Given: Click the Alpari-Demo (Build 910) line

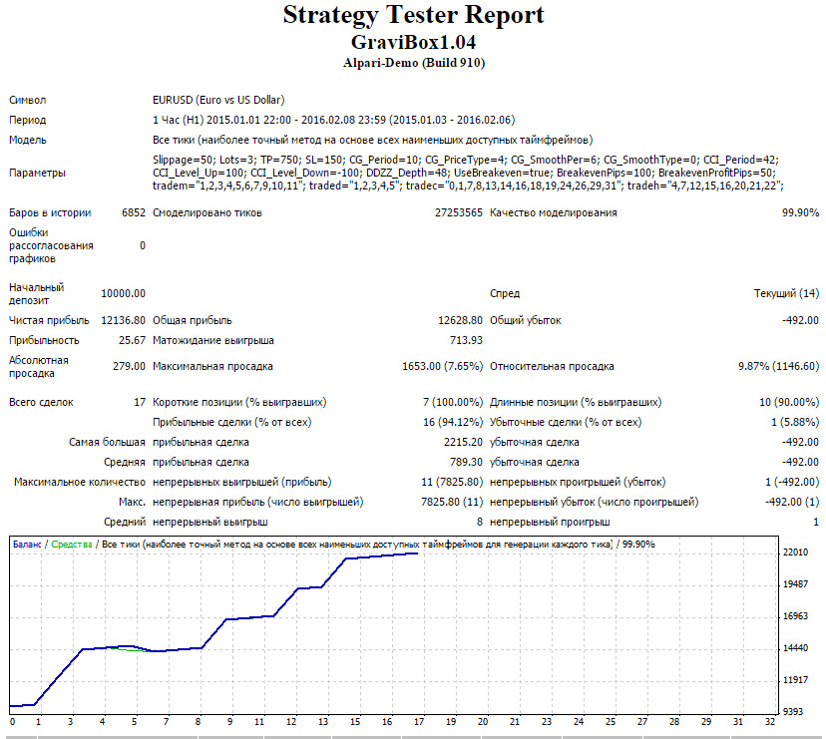Looking at the screenshot, I should pos(414,63).
